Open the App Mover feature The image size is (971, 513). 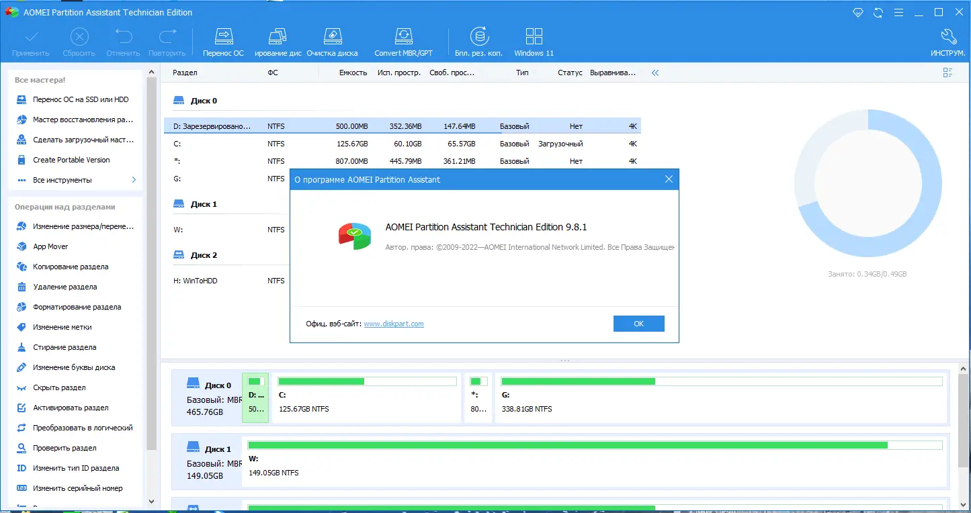pos(50,246)
